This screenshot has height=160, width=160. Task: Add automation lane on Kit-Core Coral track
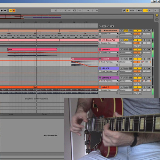[117, 37]
